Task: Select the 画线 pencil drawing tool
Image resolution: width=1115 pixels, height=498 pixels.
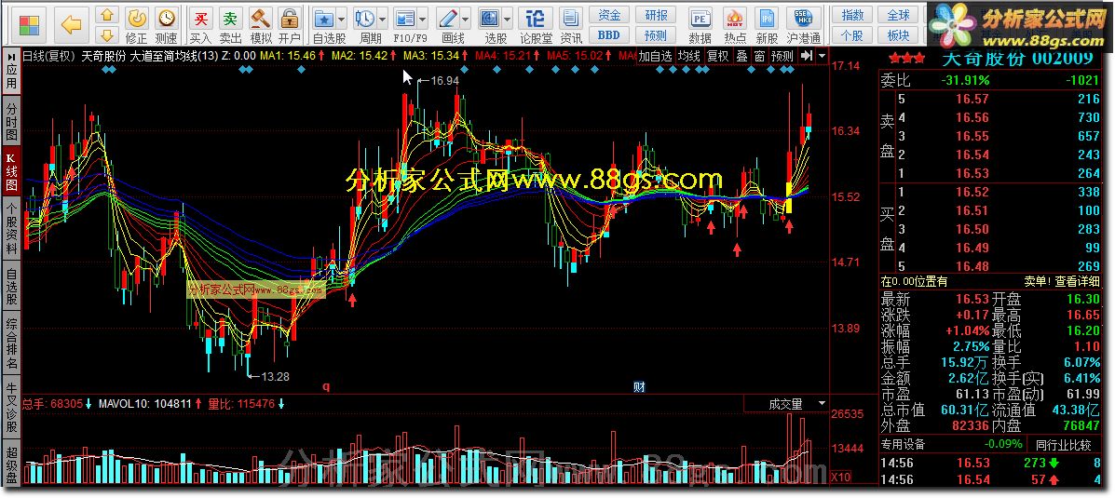Action: point(448,18)
